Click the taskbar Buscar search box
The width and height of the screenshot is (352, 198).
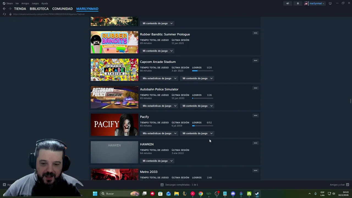click(x=120, y=194)
